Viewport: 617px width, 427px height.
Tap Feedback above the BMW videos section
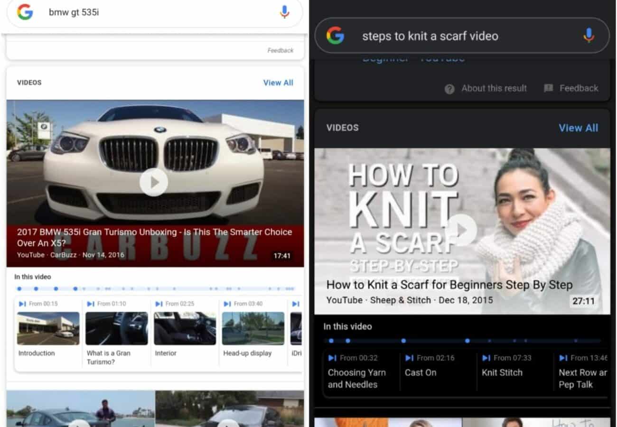[280, 50]
